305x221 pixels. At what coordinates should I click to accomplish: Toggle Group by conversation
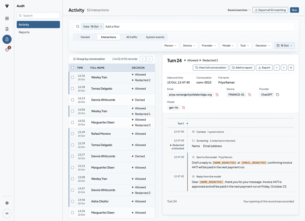coord(89,59)
